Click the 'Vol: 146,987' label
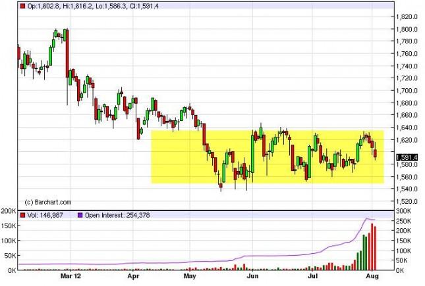Image resolution: width=425 pixels, height=286 pixels. click(x=45, y=216)
